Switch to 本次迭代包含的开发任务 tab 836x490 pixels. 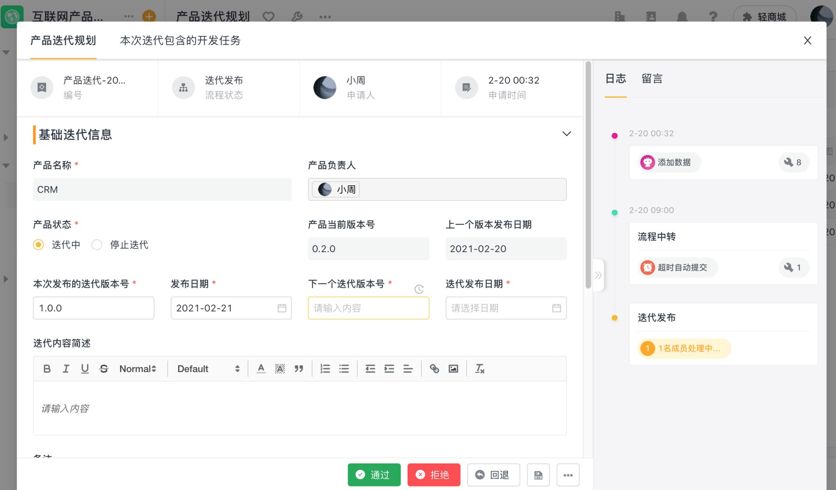click(180, 40)
